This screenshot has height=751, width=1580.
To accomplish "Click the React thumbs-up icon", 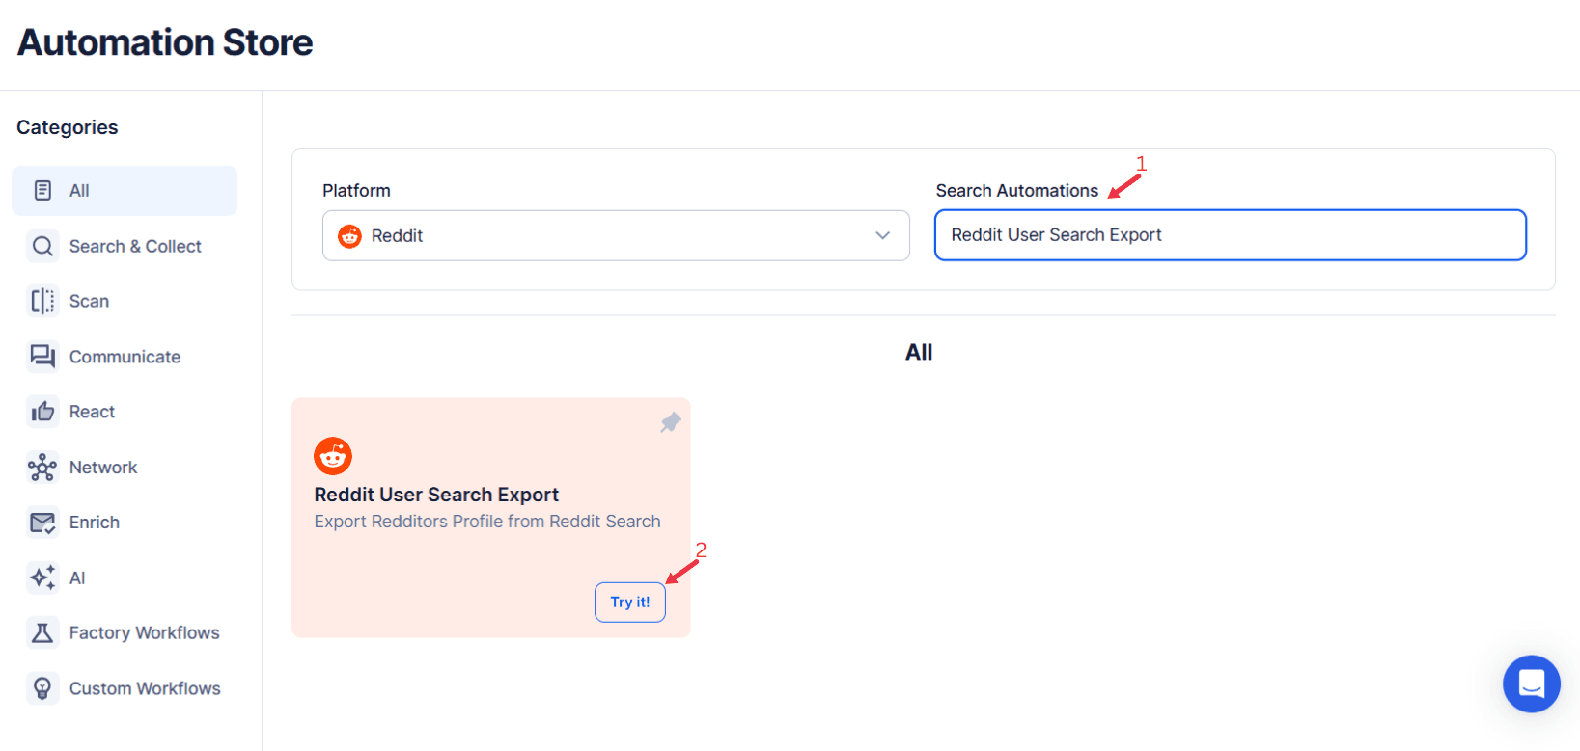I will 42,411.
